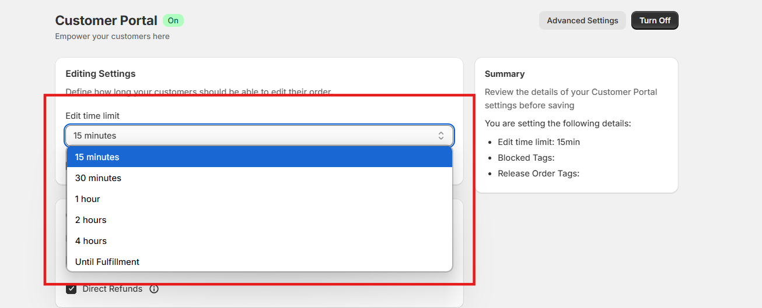Open the Edit time limit dropdown
Viewport: 762px width, 308px height.
tap(260, 136)
